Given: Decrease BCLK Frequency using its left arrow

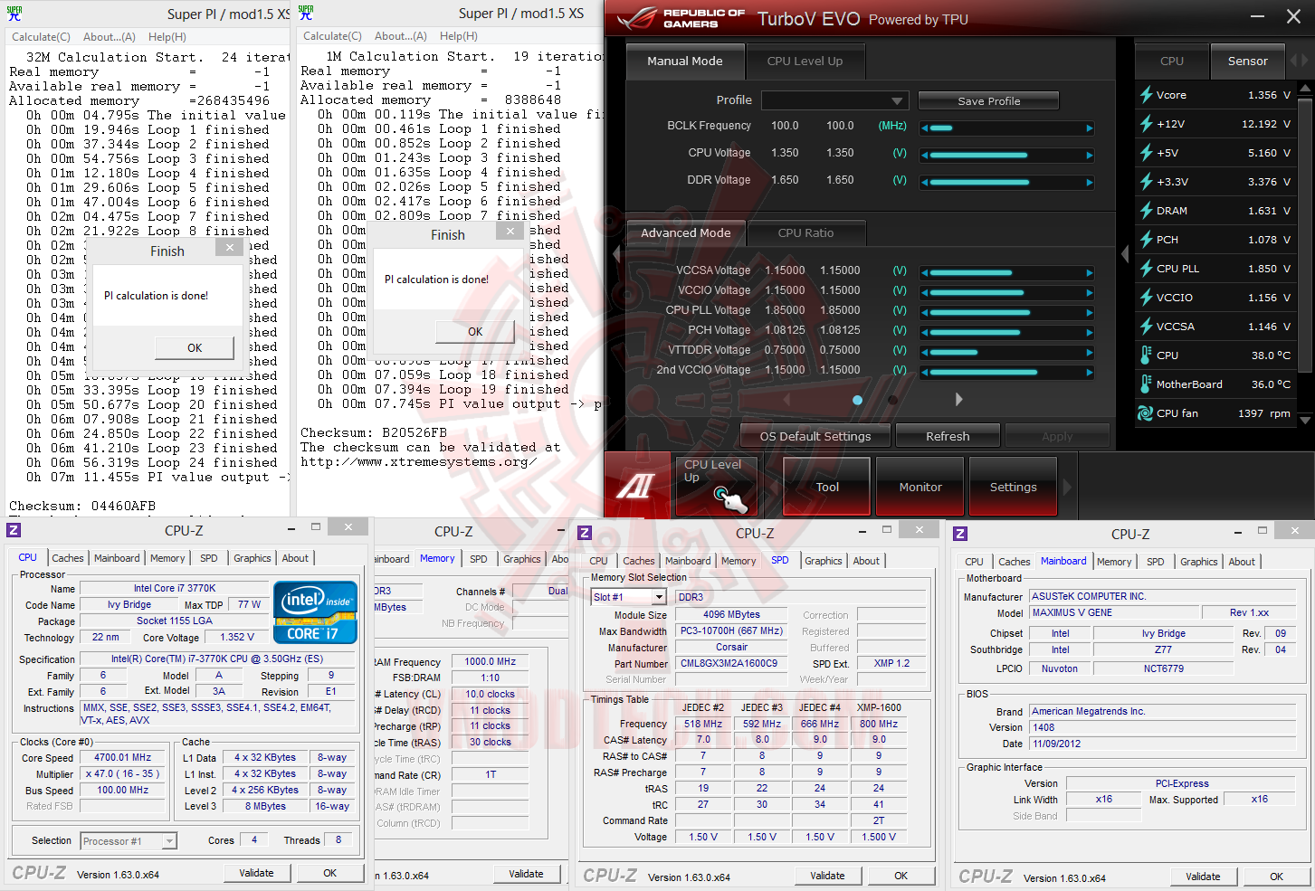Looking at the screenshot, I should [925, 128].
